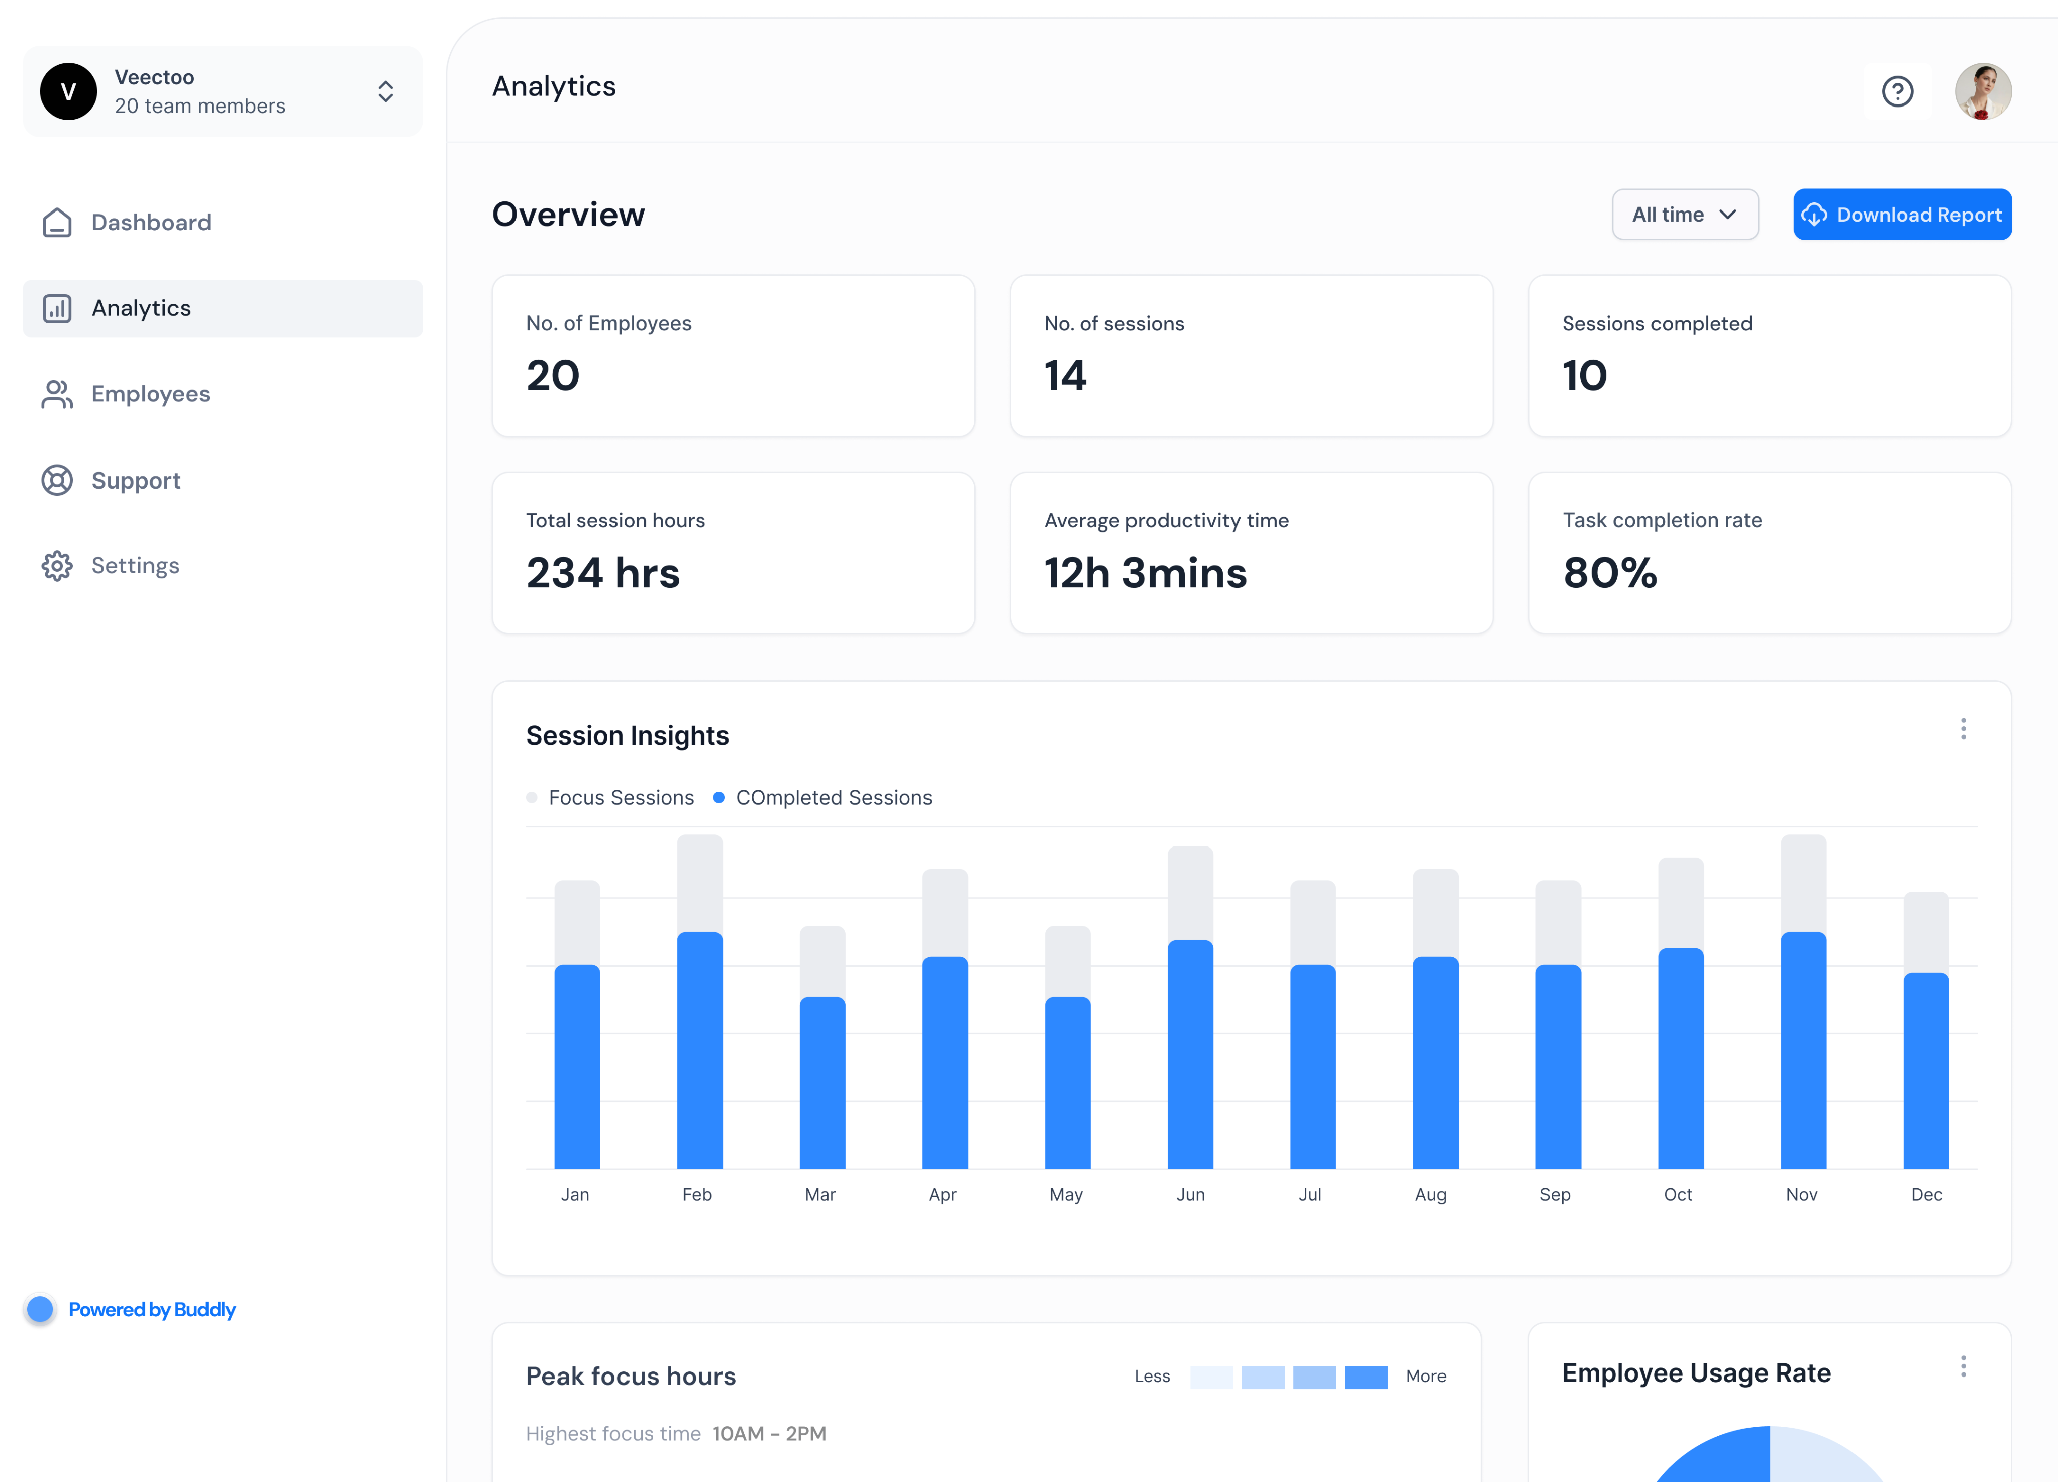Click the lightest Less legend swatch
This screenshot has height=1482, width=2058.
tap(1211, 1377)
